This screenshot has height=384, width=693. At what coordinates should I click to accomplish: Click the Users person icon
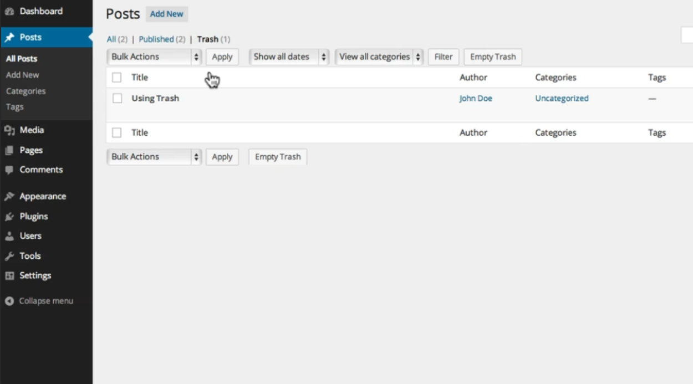(x=9, y=236)
